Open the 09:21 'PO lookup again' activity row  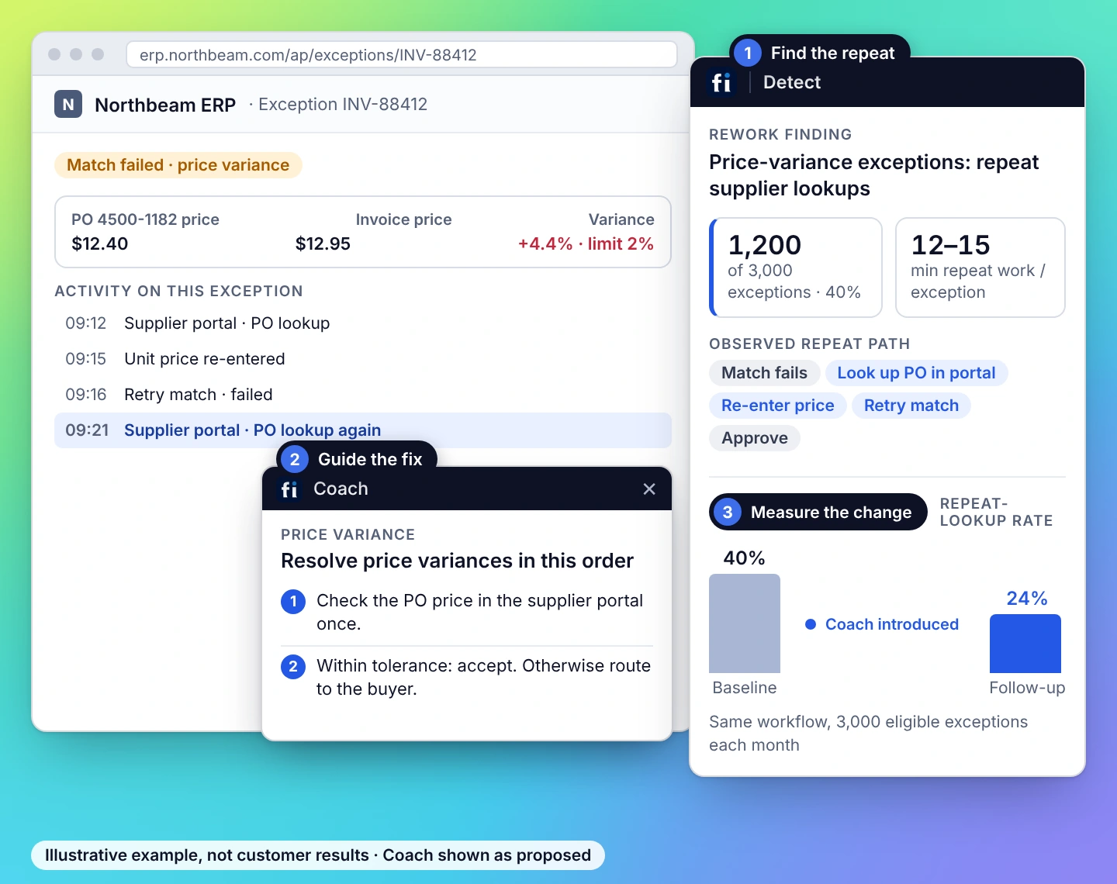coord(363,430)
